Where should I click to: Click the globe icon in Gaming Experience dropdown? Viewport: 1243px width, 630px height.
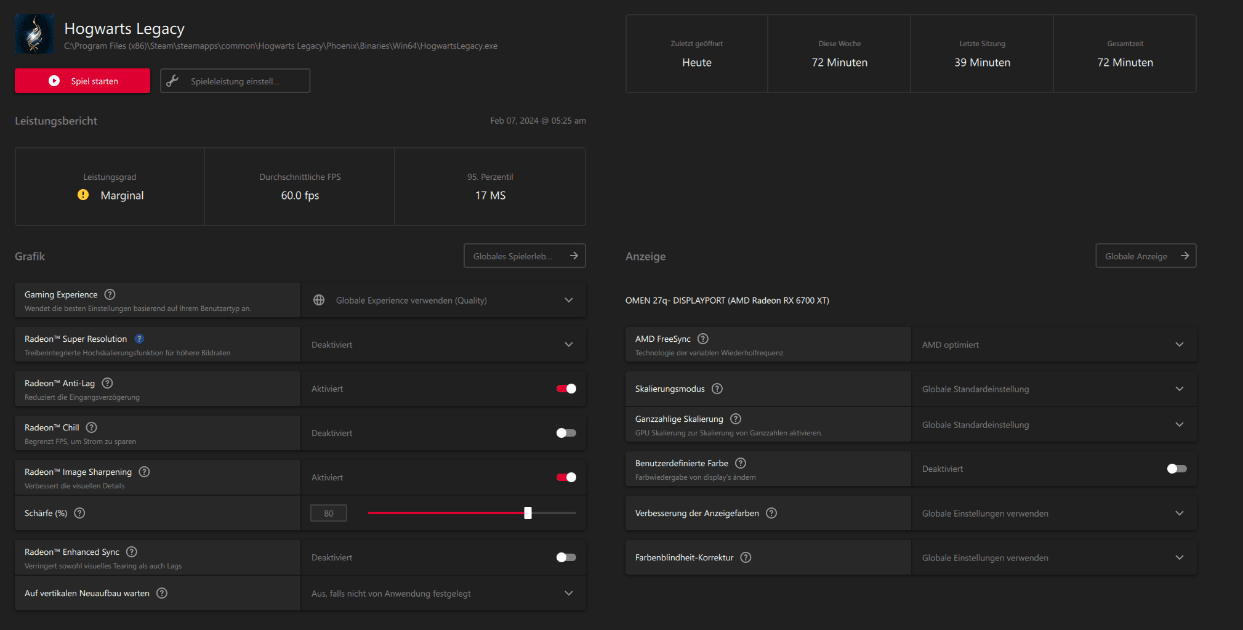coord(319,300)
